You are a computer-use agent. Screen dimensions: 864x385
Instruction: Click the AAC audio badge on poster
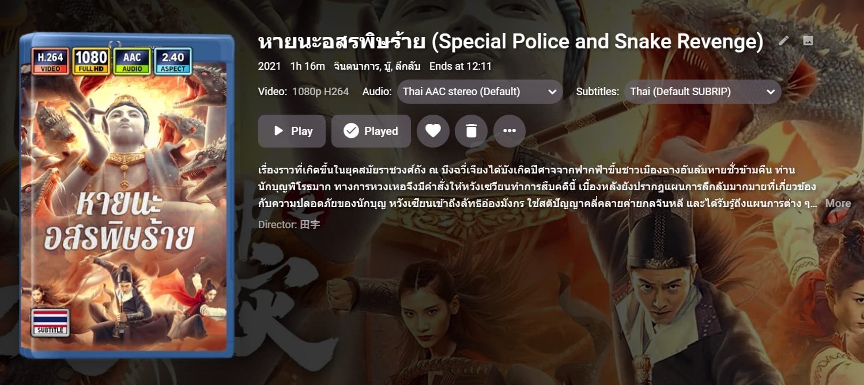pyautogui.click(x=132, y=62)
